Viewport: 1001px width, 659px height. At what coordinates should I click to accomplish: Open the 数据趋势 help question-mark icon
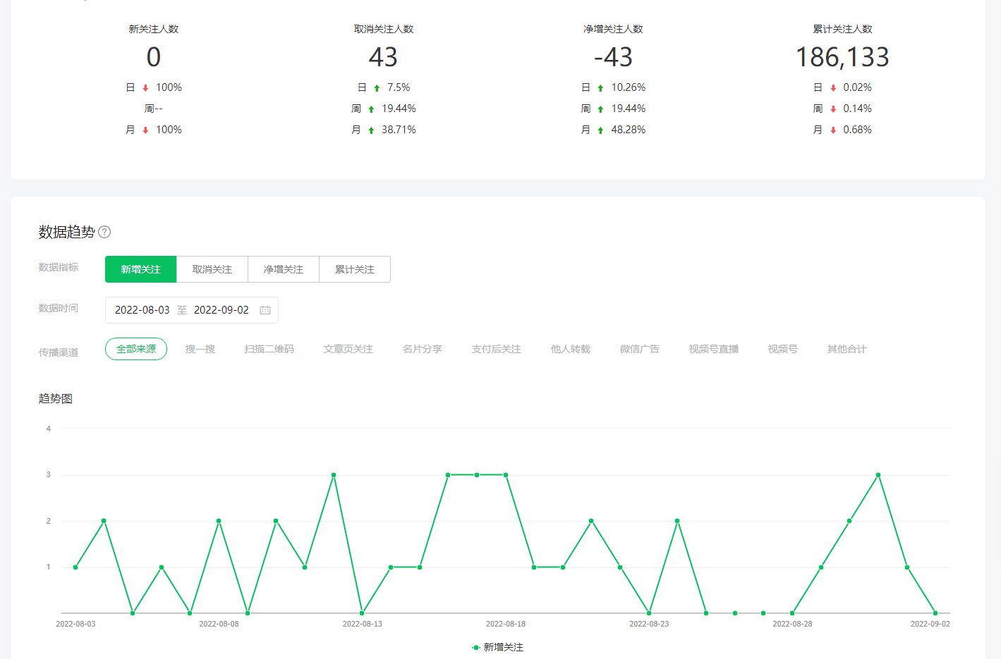pos(104,232)
